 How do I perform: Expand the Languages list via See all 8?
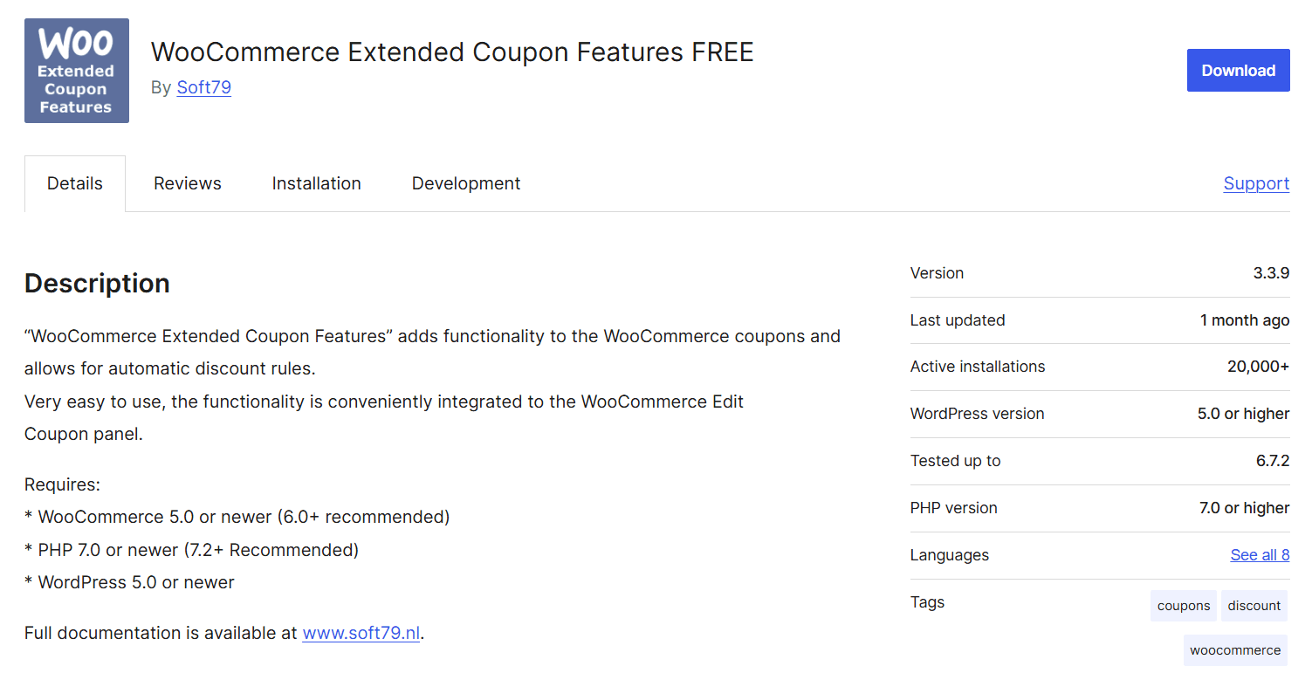coord(1260,554)
